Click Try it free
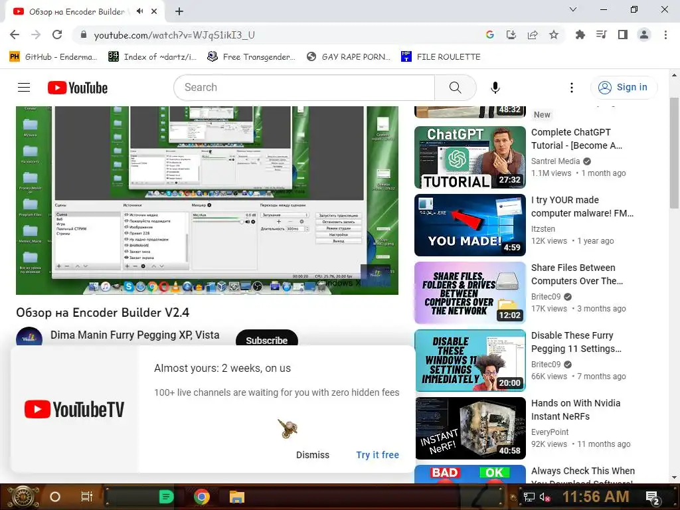This screenshot has height=510, width=680. [x=377, y=455]
